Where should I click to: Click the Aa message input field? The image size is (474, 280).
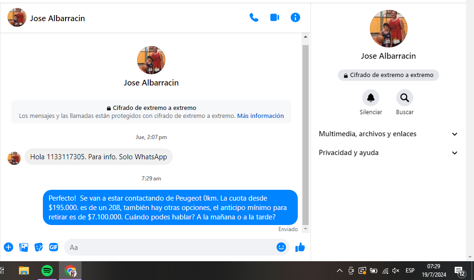click(x=170, y=247)
